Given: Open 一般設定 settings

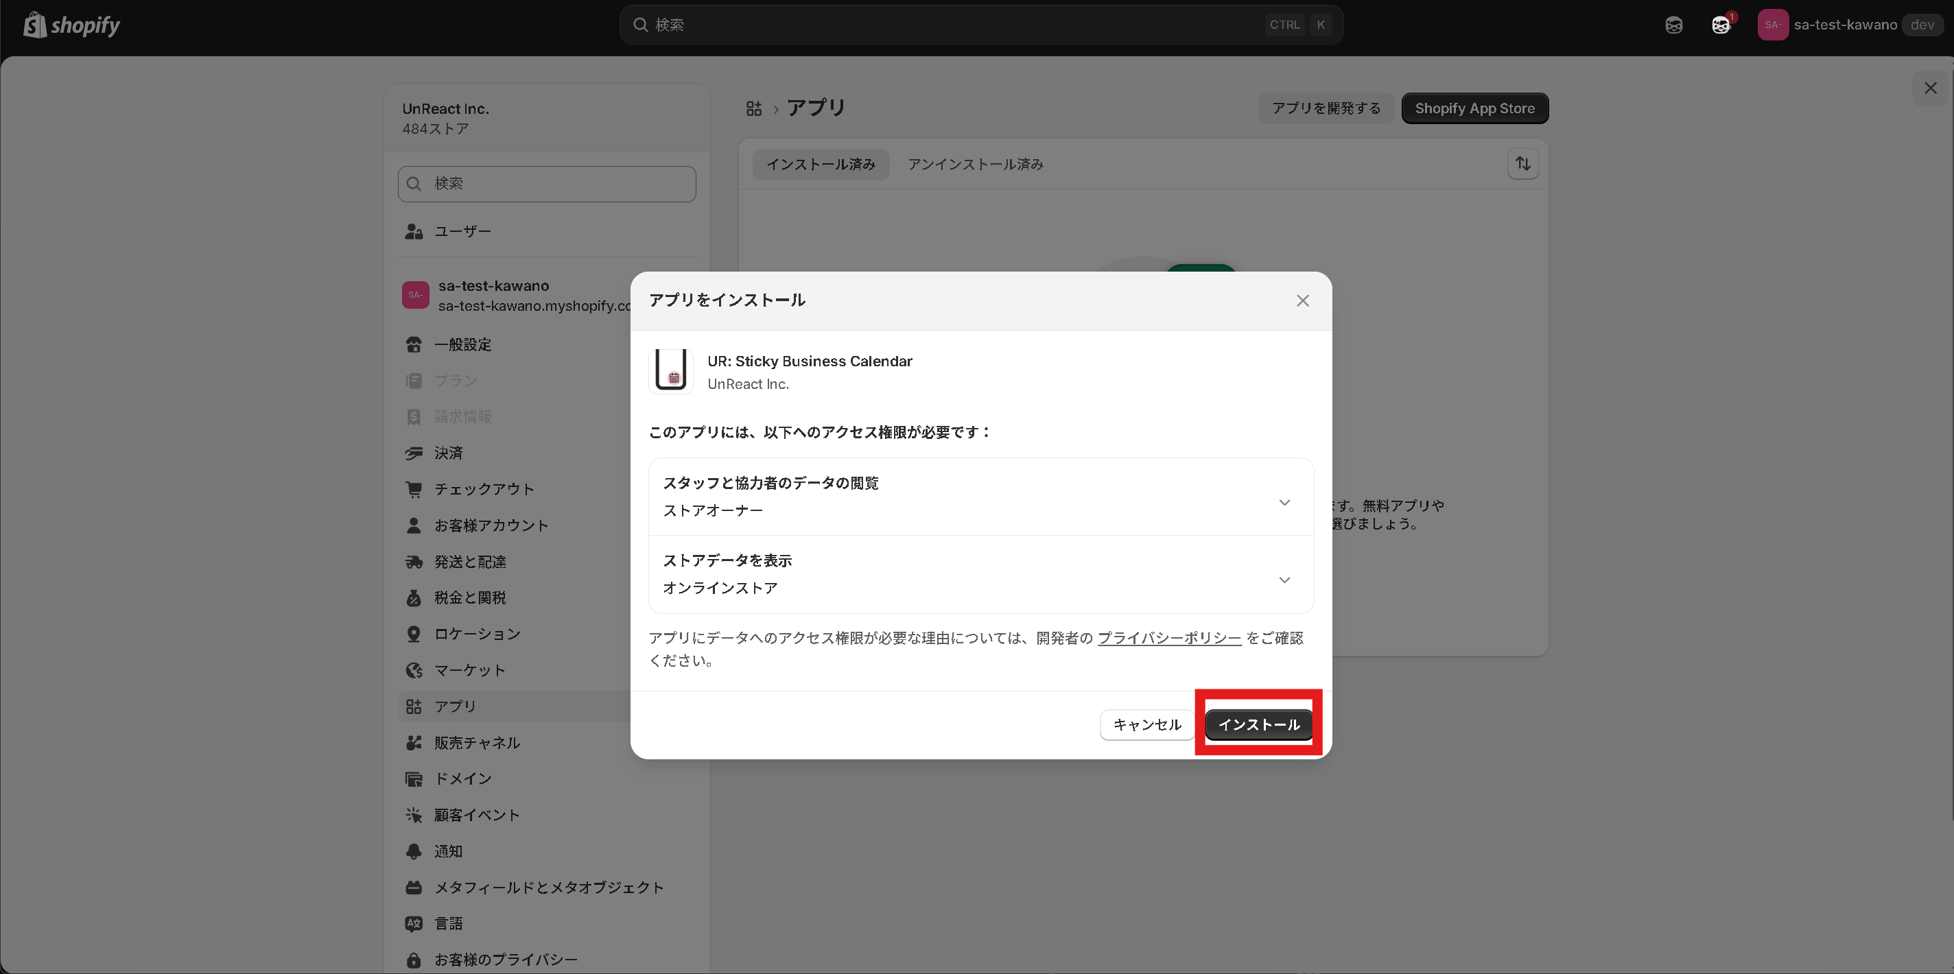Looking at the screenshot, I should tap(515, 344).
